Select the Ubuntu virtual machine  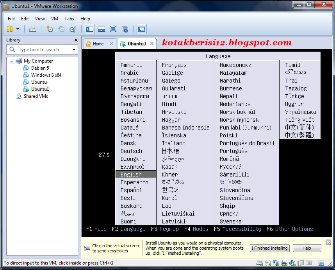pos(39,82)
